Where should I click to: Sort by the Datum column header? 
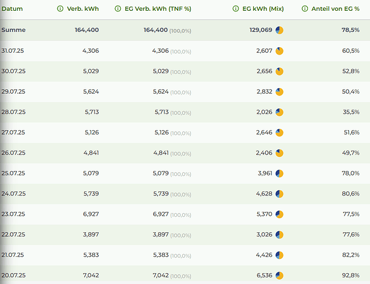coord(12,9)
